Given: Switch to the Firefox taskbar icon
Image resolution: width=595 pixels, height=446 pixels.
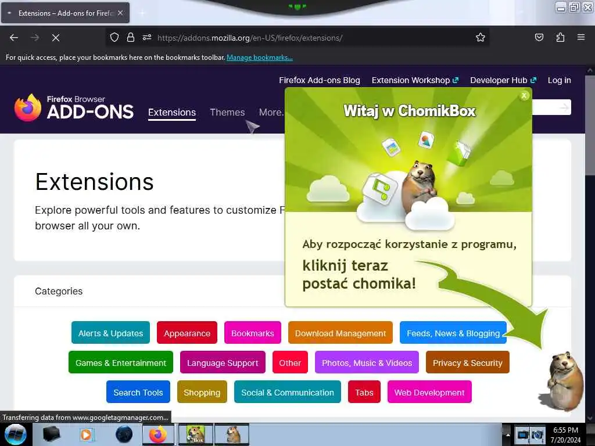Looking at the screenshot, I should tap(158, 434).
